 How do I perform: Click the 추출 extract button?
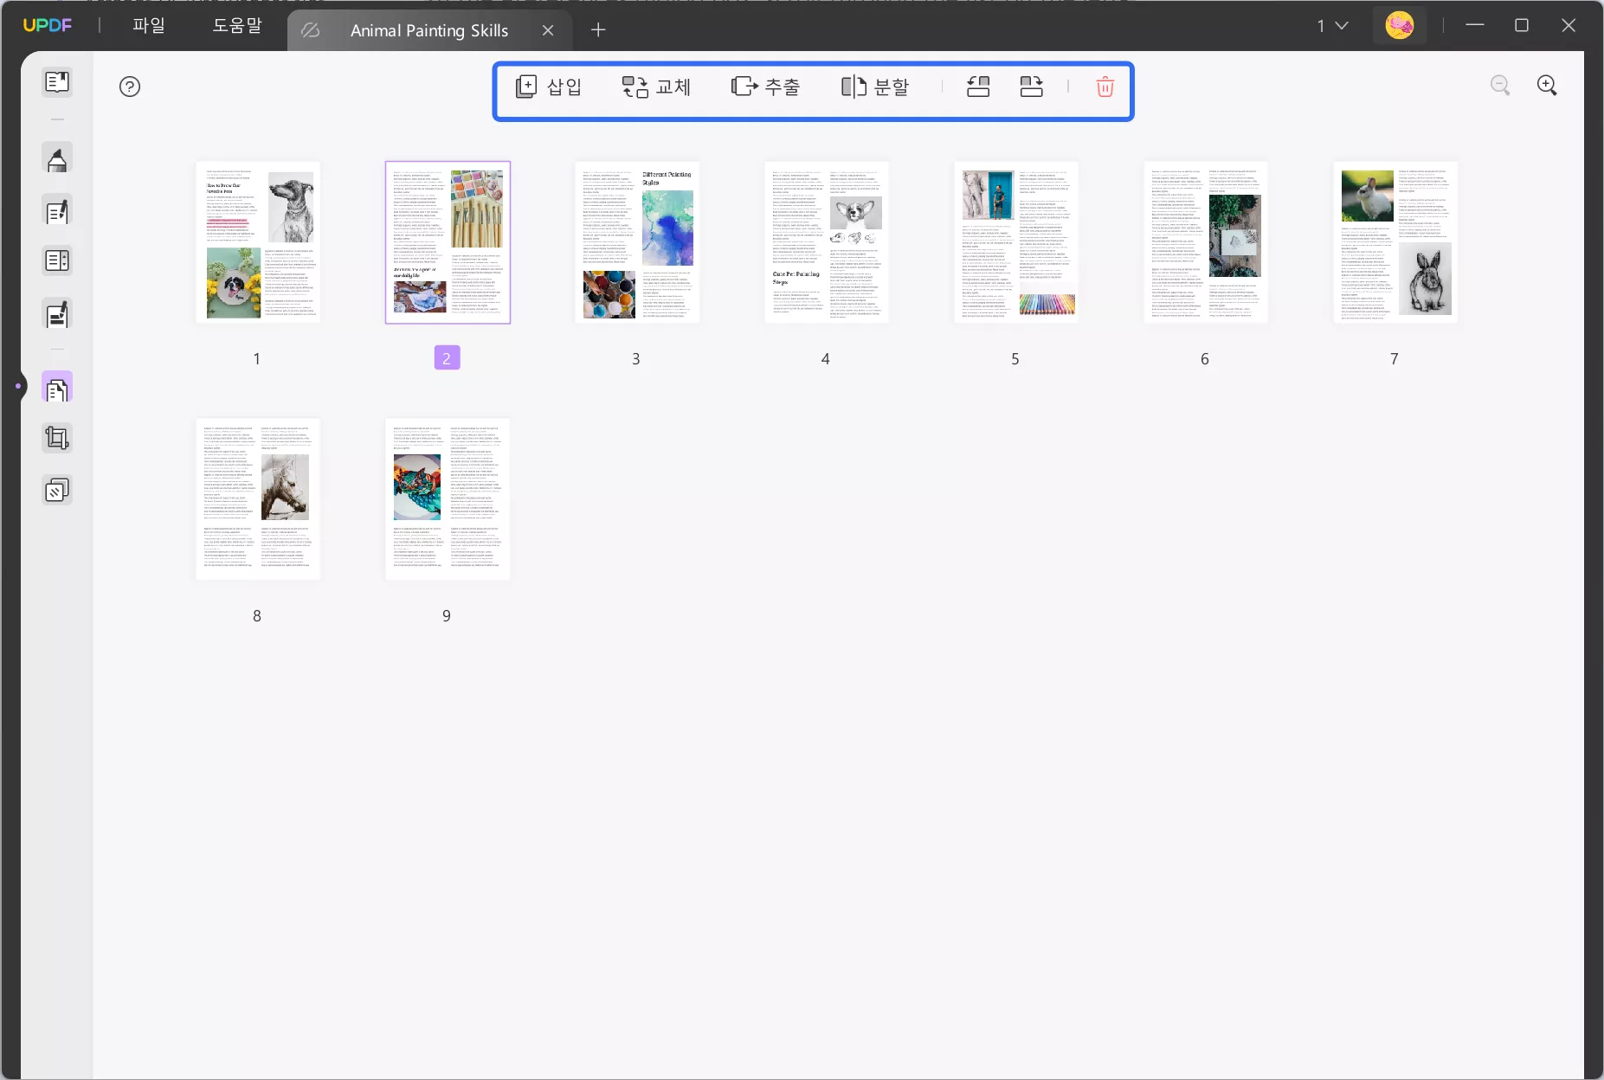(x=765, y=86)
